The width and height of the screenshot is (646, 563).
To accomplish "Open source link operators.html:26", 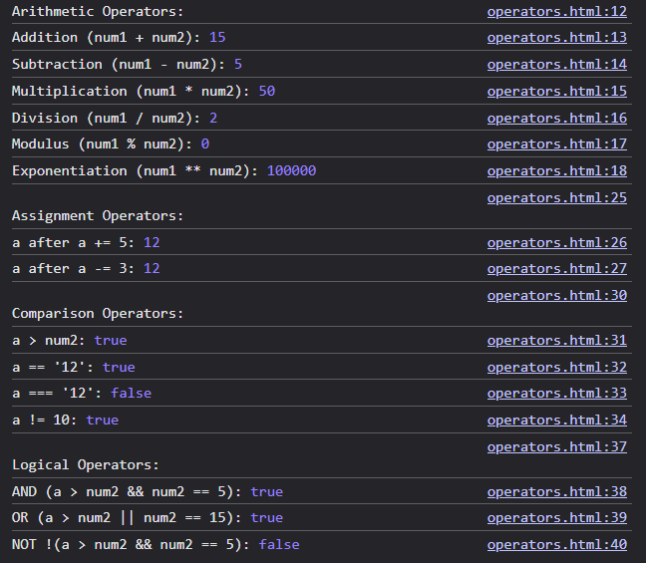I will (557, 242).
